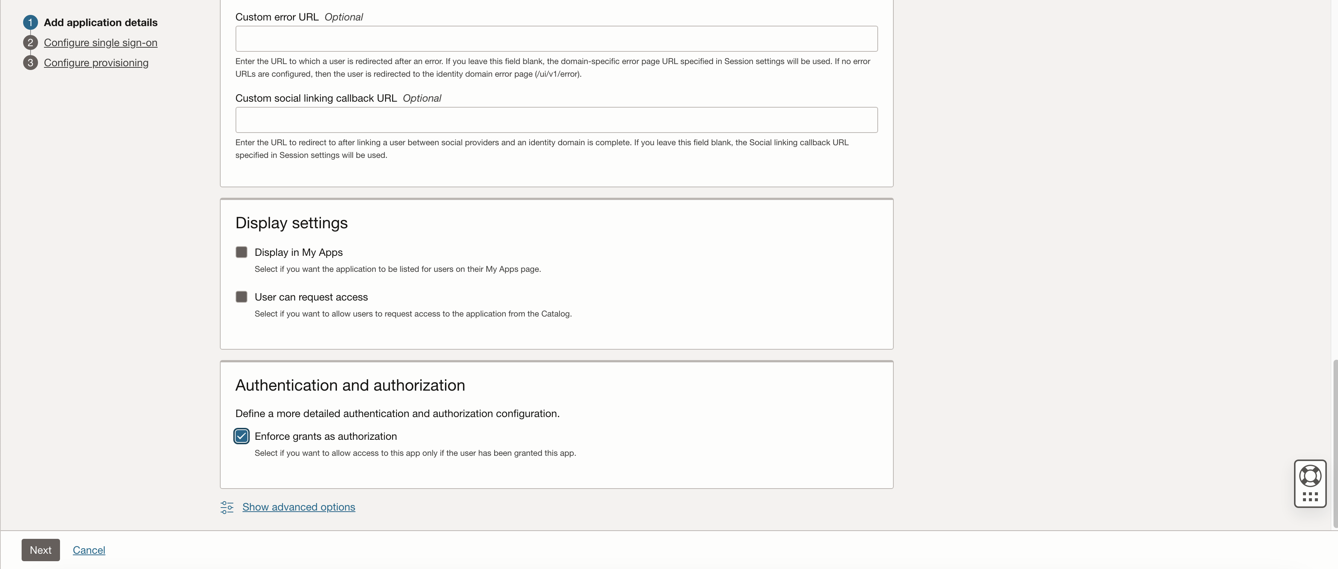Screen dimensions: 1338x569
Task: Check the User can request access option
Action: pos(241,297)
